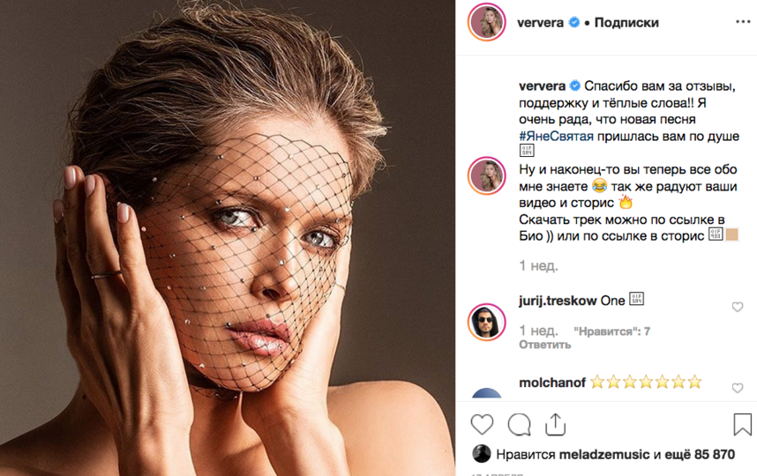Screen dimensions: 757x476
Task: Like jurij.treskow's comment with its small heart
Action: coord(738,307)
